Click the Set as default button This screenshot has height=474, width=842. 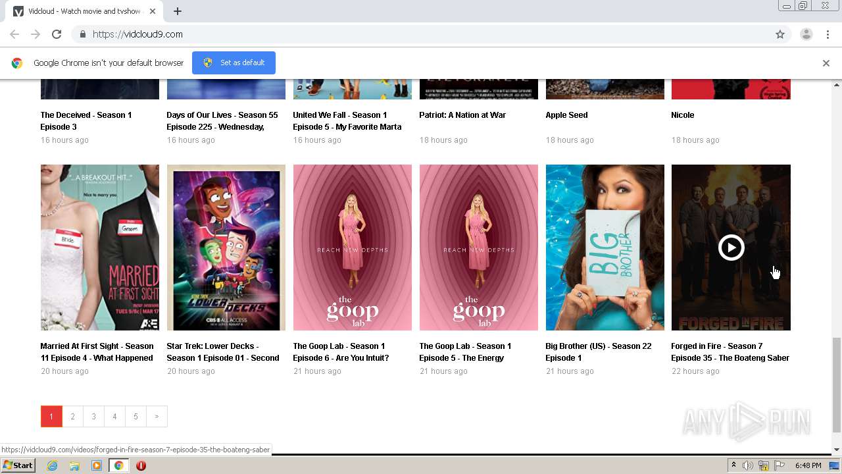coord(234,63)
